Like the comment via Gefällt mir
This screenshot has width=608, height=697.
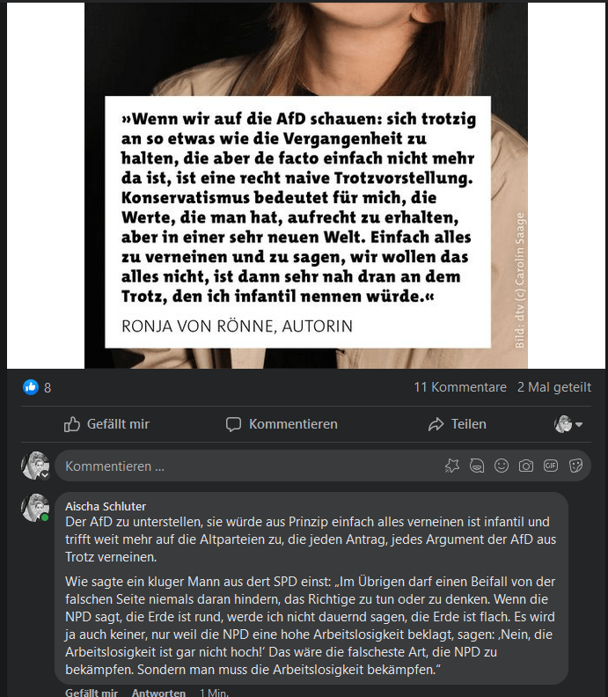pos(92,692)
